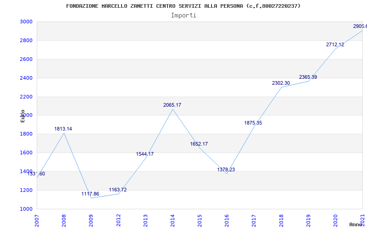
Task: Click the x-axis year 2017
Action: tap(254, 220)
